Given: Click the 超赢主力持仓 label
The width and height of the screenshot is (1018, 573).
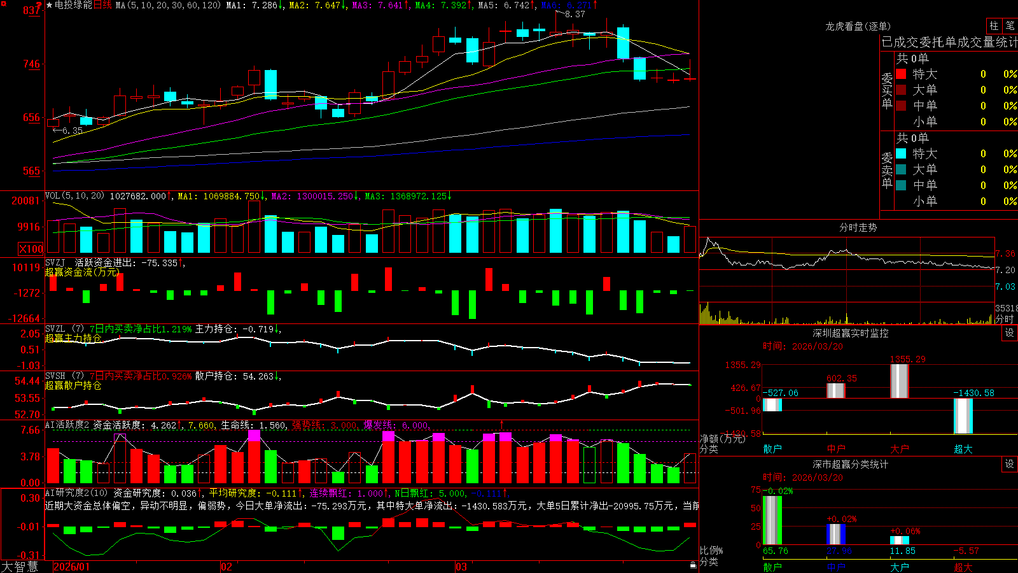Looking at the screenshot, I should [x=73, y=338].
